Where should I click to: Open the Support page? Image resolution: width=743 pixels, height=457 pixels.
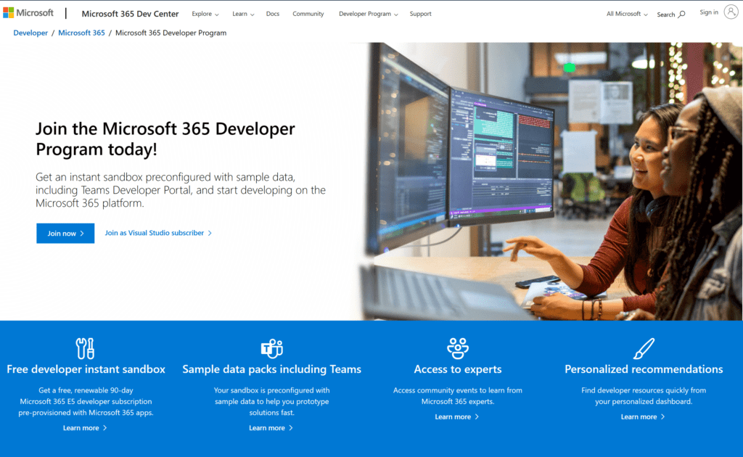[420, 14]
